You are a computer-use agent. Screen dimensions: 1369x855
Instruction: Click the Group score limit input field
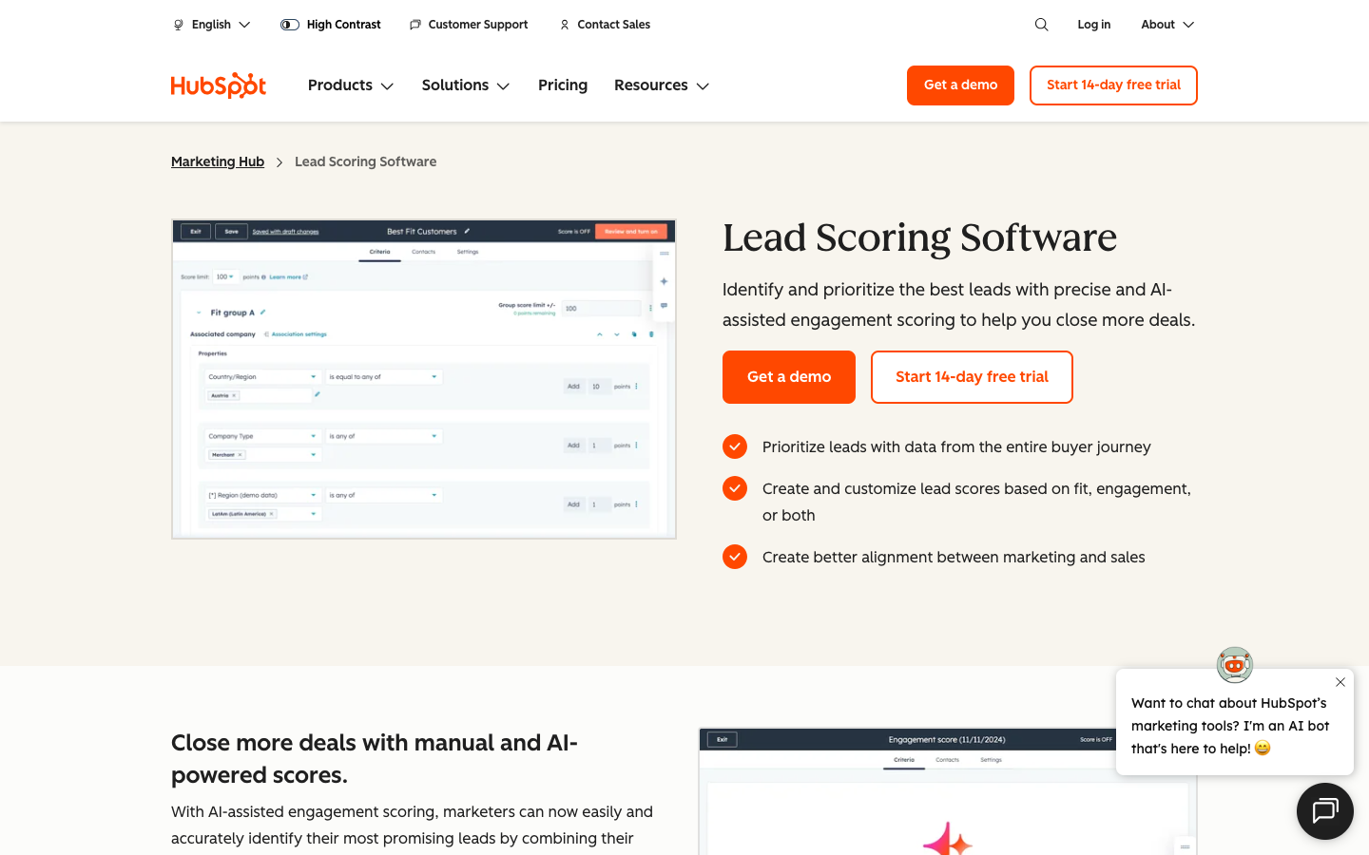(x=601, y=308)
